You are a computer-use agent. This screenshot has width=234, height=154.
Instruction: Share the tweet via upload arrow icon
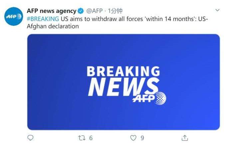point(185,138)
